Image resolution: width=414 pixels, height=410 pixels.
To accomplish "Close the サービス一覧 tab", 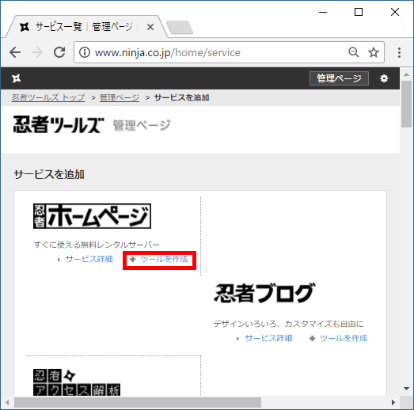I will (150, 27).
